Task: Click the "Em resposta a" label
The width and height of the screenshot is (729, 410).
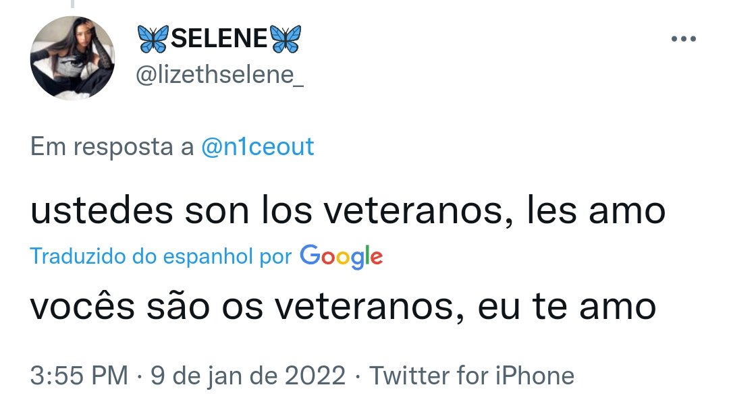Action: tap(112, 147)
